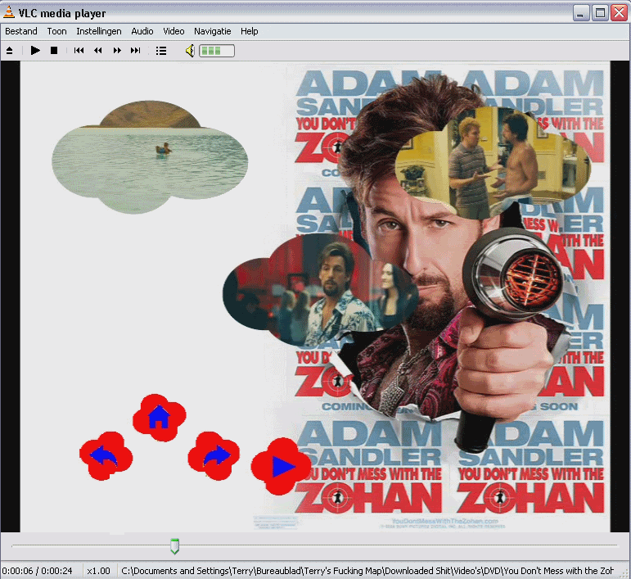Viewport: 631px width, 579px height.
Task: Skip to next chapter button
Action: [x=136, y=51]
